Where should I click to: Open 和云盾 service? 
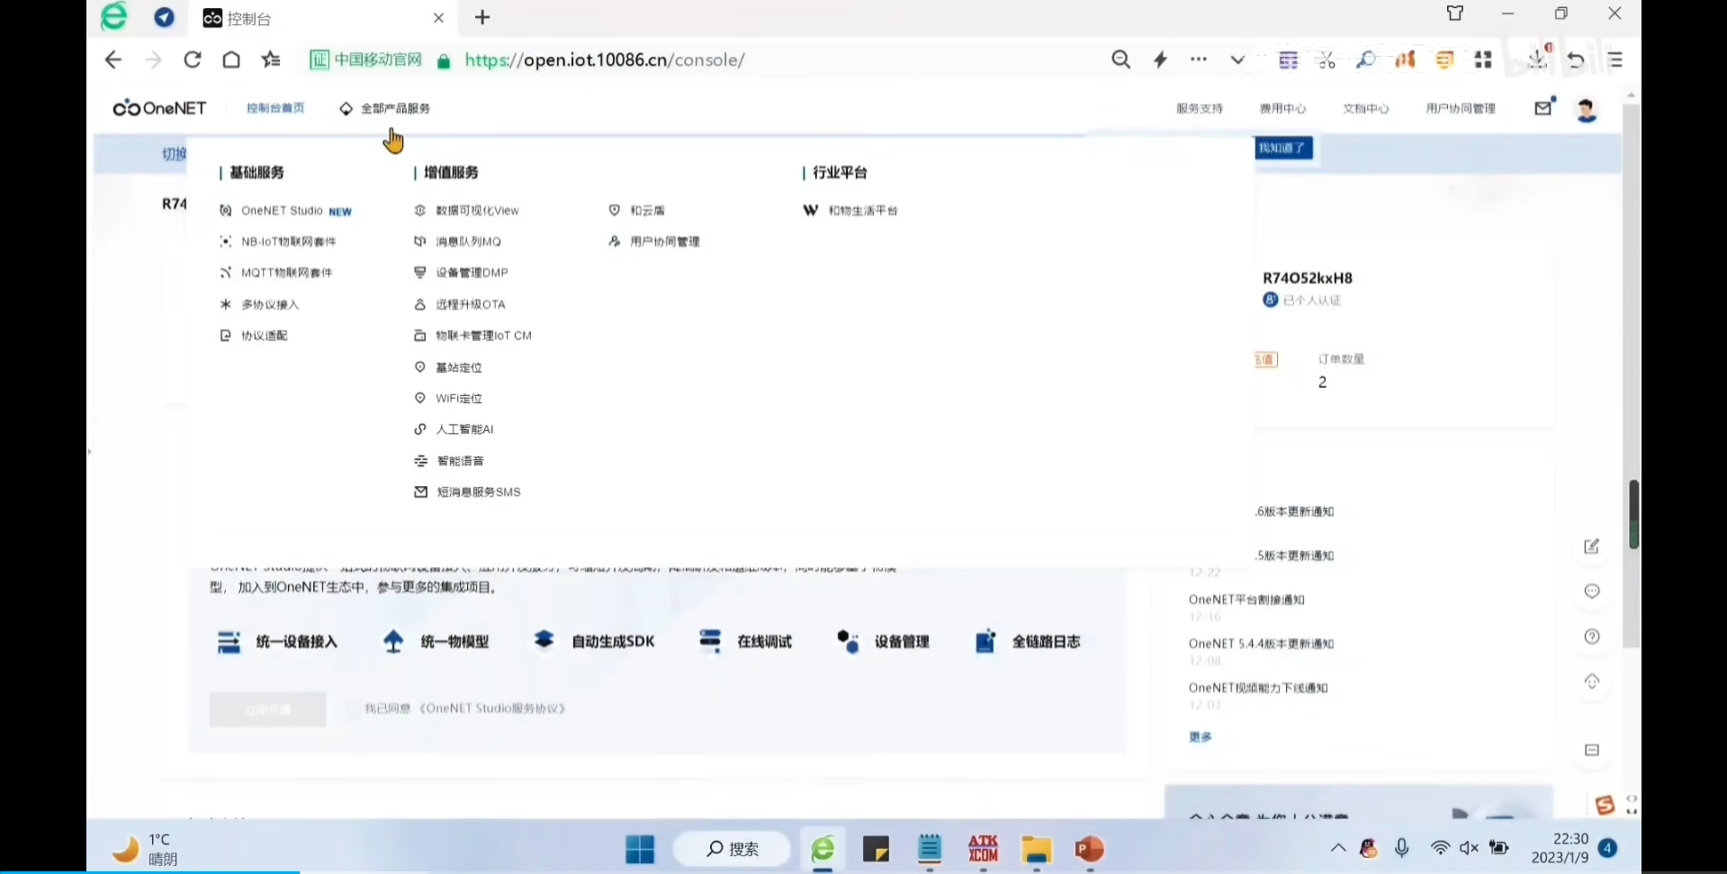point(637,211)
